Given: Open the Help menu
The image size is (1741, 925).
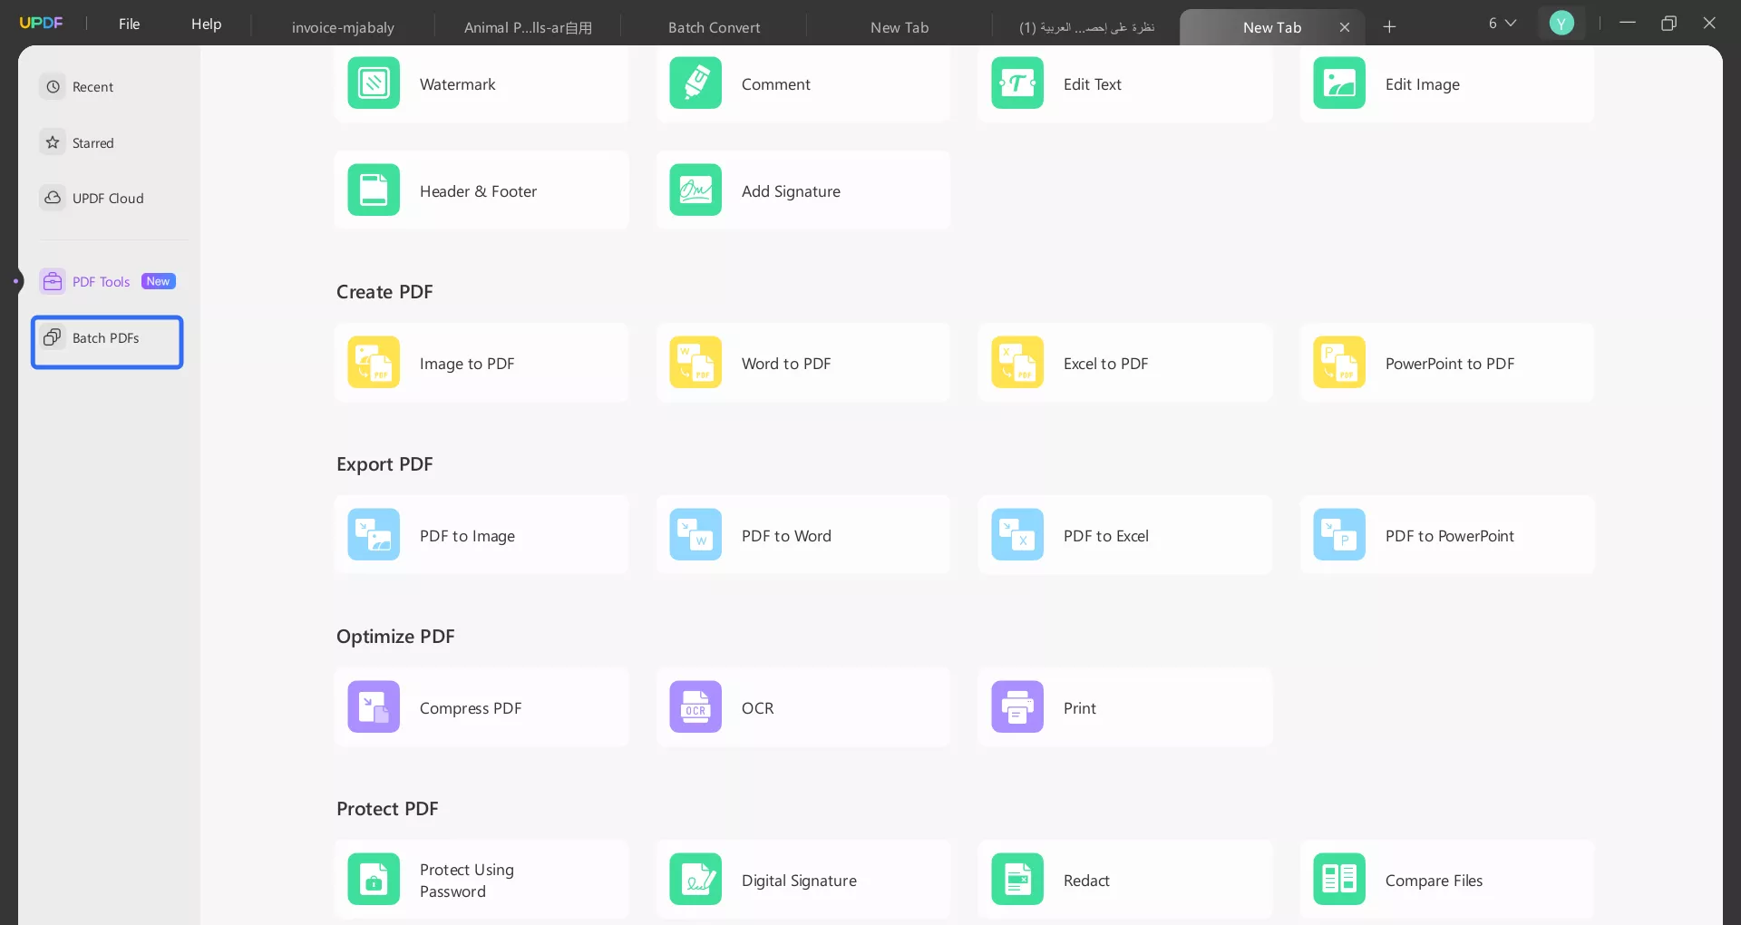Looking at the screenshot, I should pyautogui.click(x=206, y=24).
